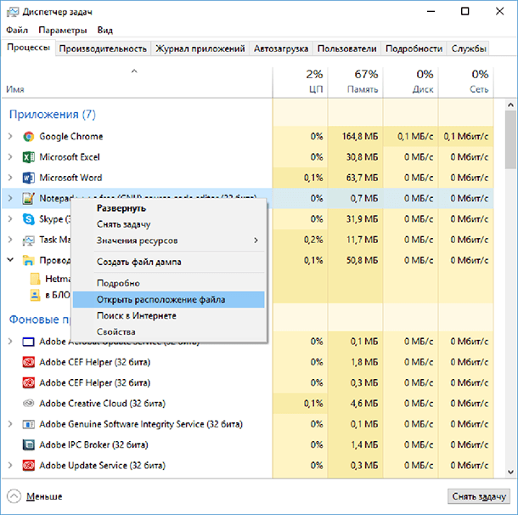The height and width of the screenshot is (515, 518).
Task: Select Создать файл дампа menu entry
Action: [168, 262]
